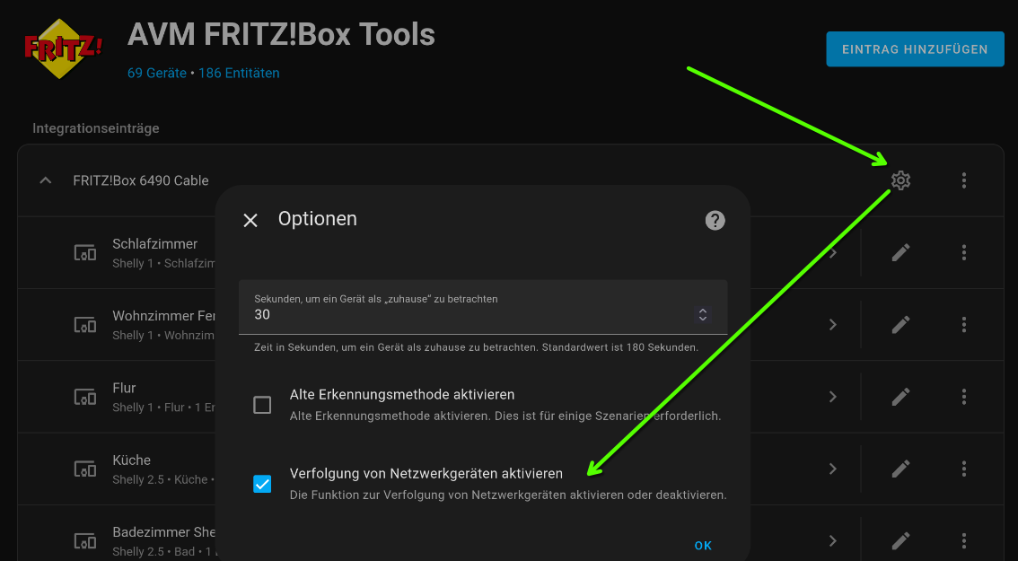Expand Badezimmer row with chevron arrow
This screenshot has height=561, width=1018.
(833, 541)
